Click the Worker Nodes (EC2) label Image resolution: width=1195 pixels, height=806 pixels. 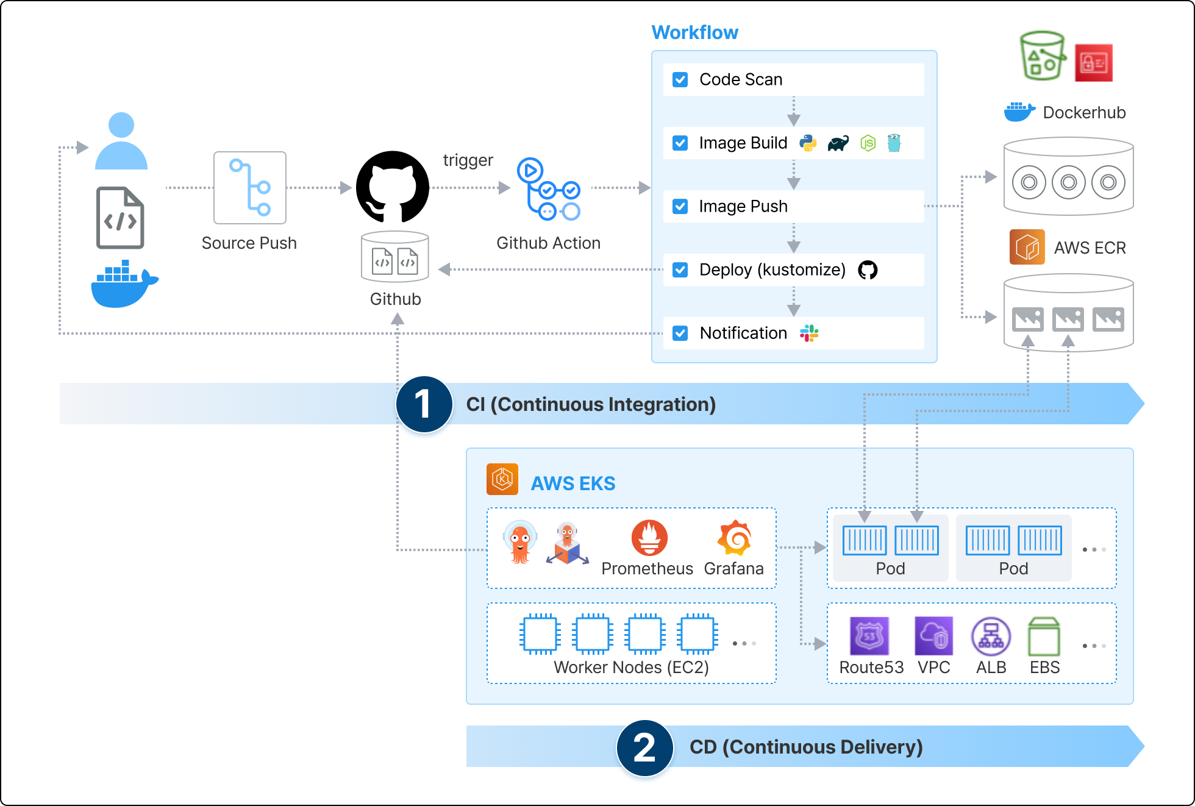coord(632,668)
